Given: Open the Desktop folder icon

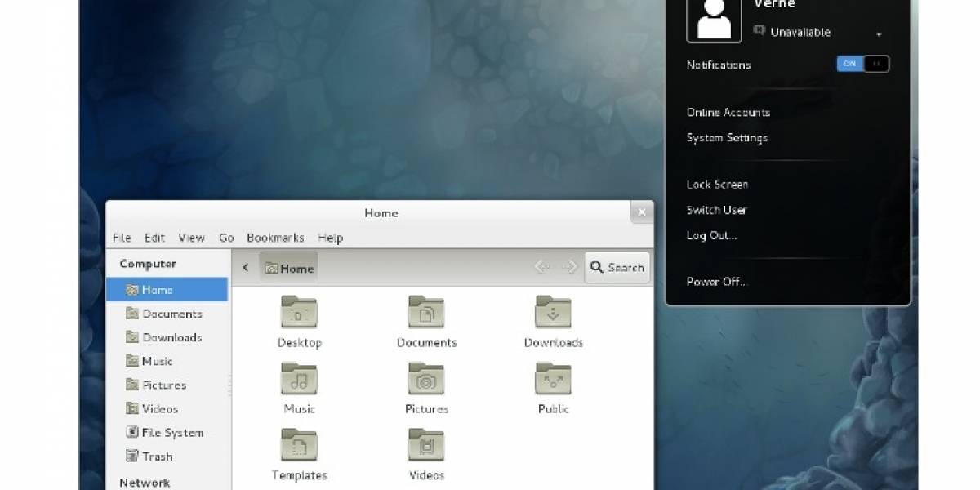Looking at the screenshot, I should click(299, 313).
